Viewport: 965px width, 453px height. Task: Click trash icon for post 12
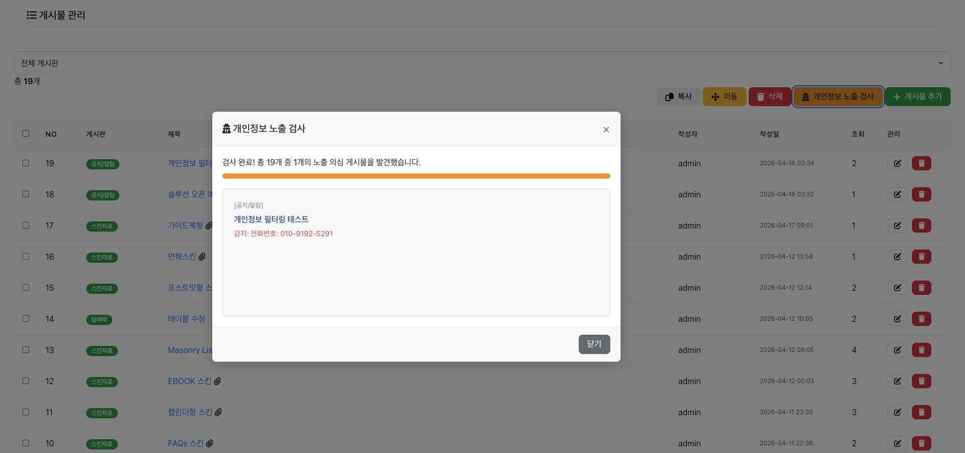coord(922,381)
